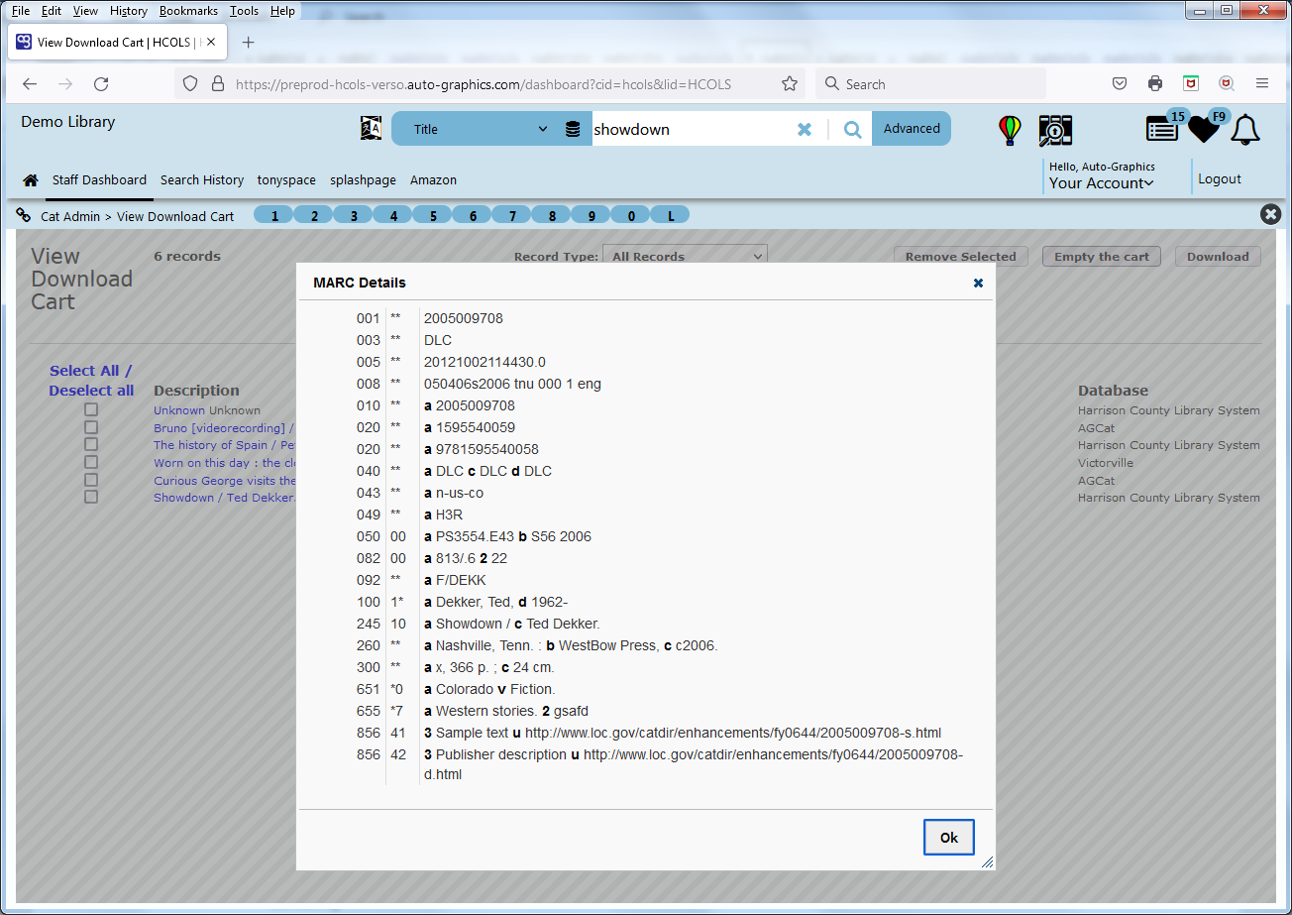1292x915 pixels.
Task: Click the browser reload icon
Action: [x=101, y=84]
